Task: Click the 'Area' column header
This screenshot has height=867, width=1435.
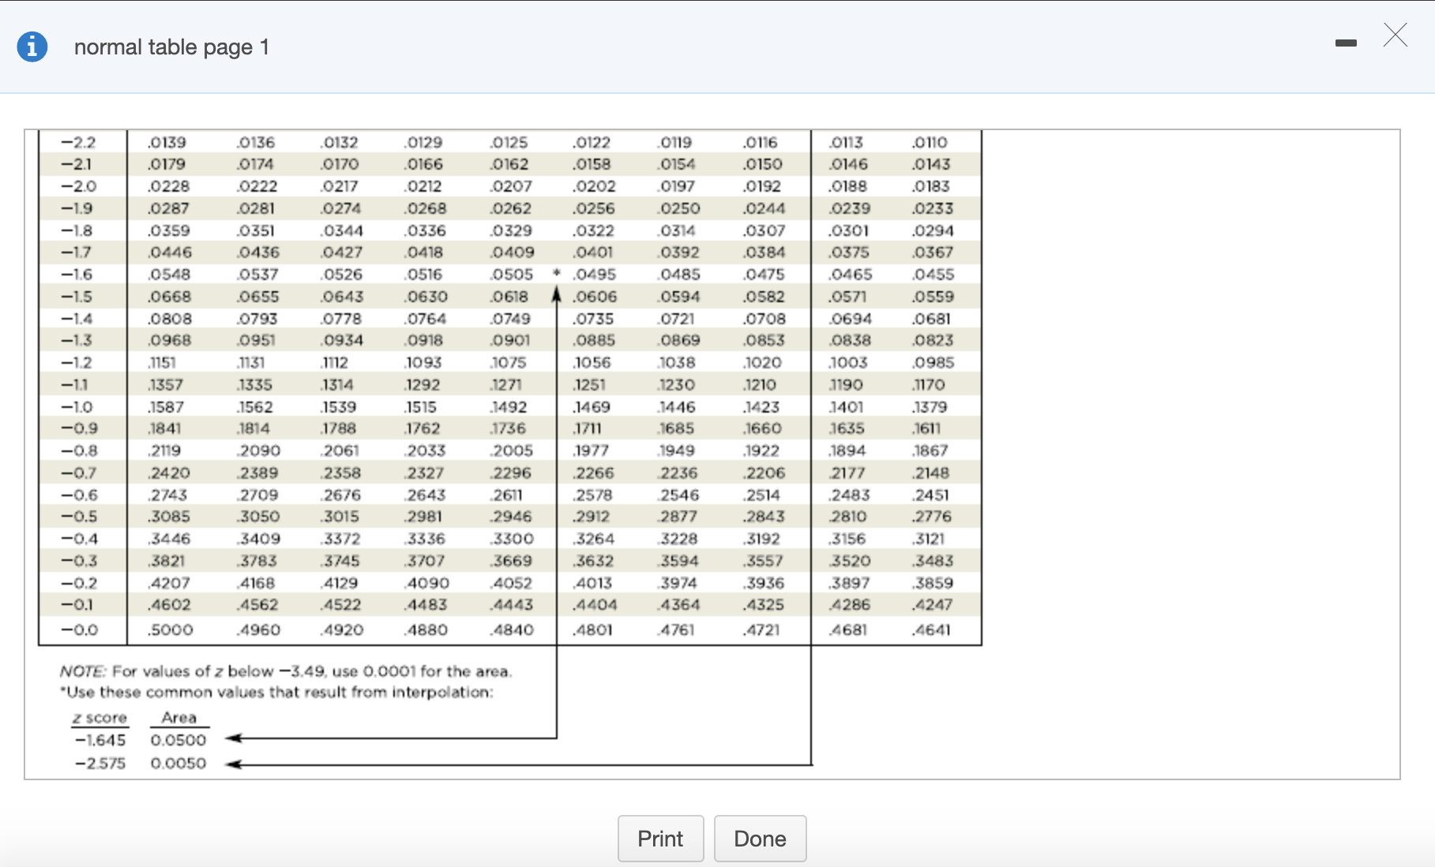Action: [178, 718]
